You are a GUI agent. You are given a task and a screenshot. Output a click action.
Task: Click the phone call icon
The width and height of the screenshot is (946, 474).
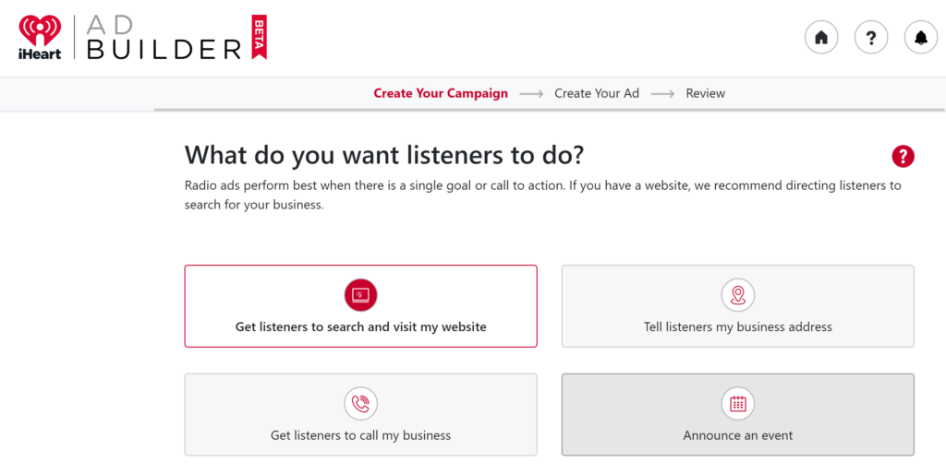361,404
